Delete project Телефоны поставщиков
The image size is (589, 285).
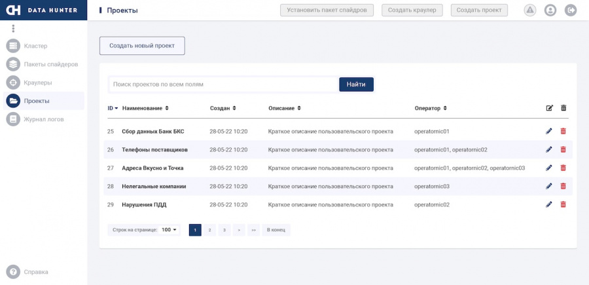(563, 149)
